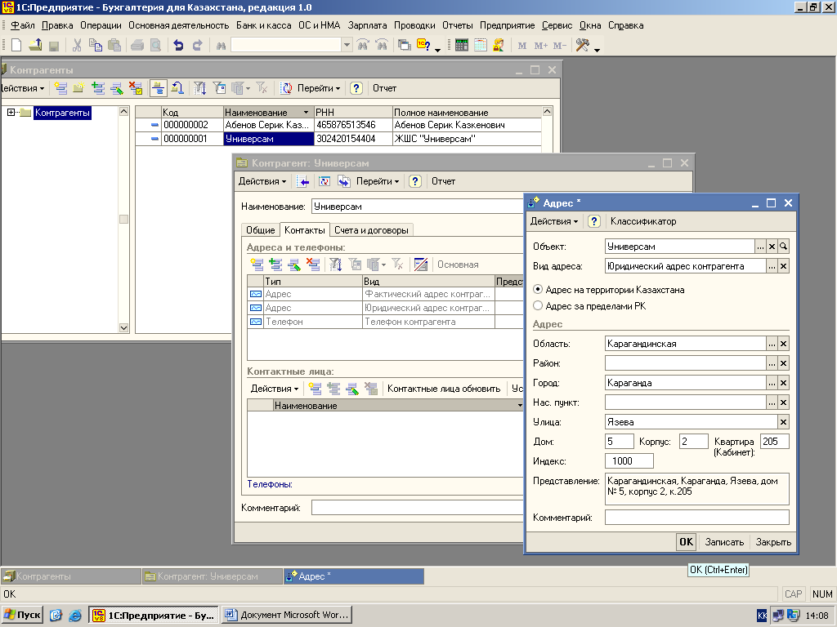Open selection button for Вид адреса field
Image resolution: width=837 pixels, height=627 pixels.
pos(772,266)
